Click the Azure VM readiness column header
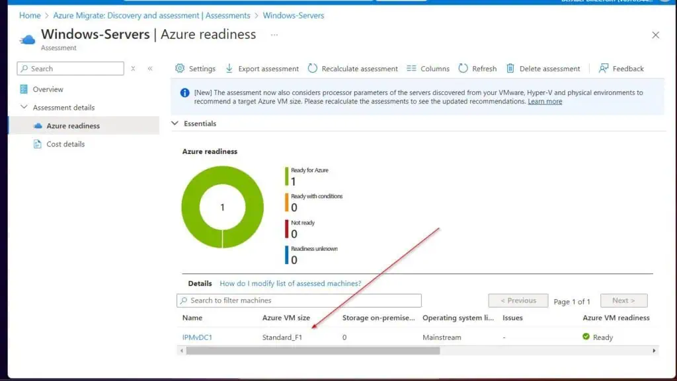The width and height of the screenshot is (677, 381). (x=616, y=318)
